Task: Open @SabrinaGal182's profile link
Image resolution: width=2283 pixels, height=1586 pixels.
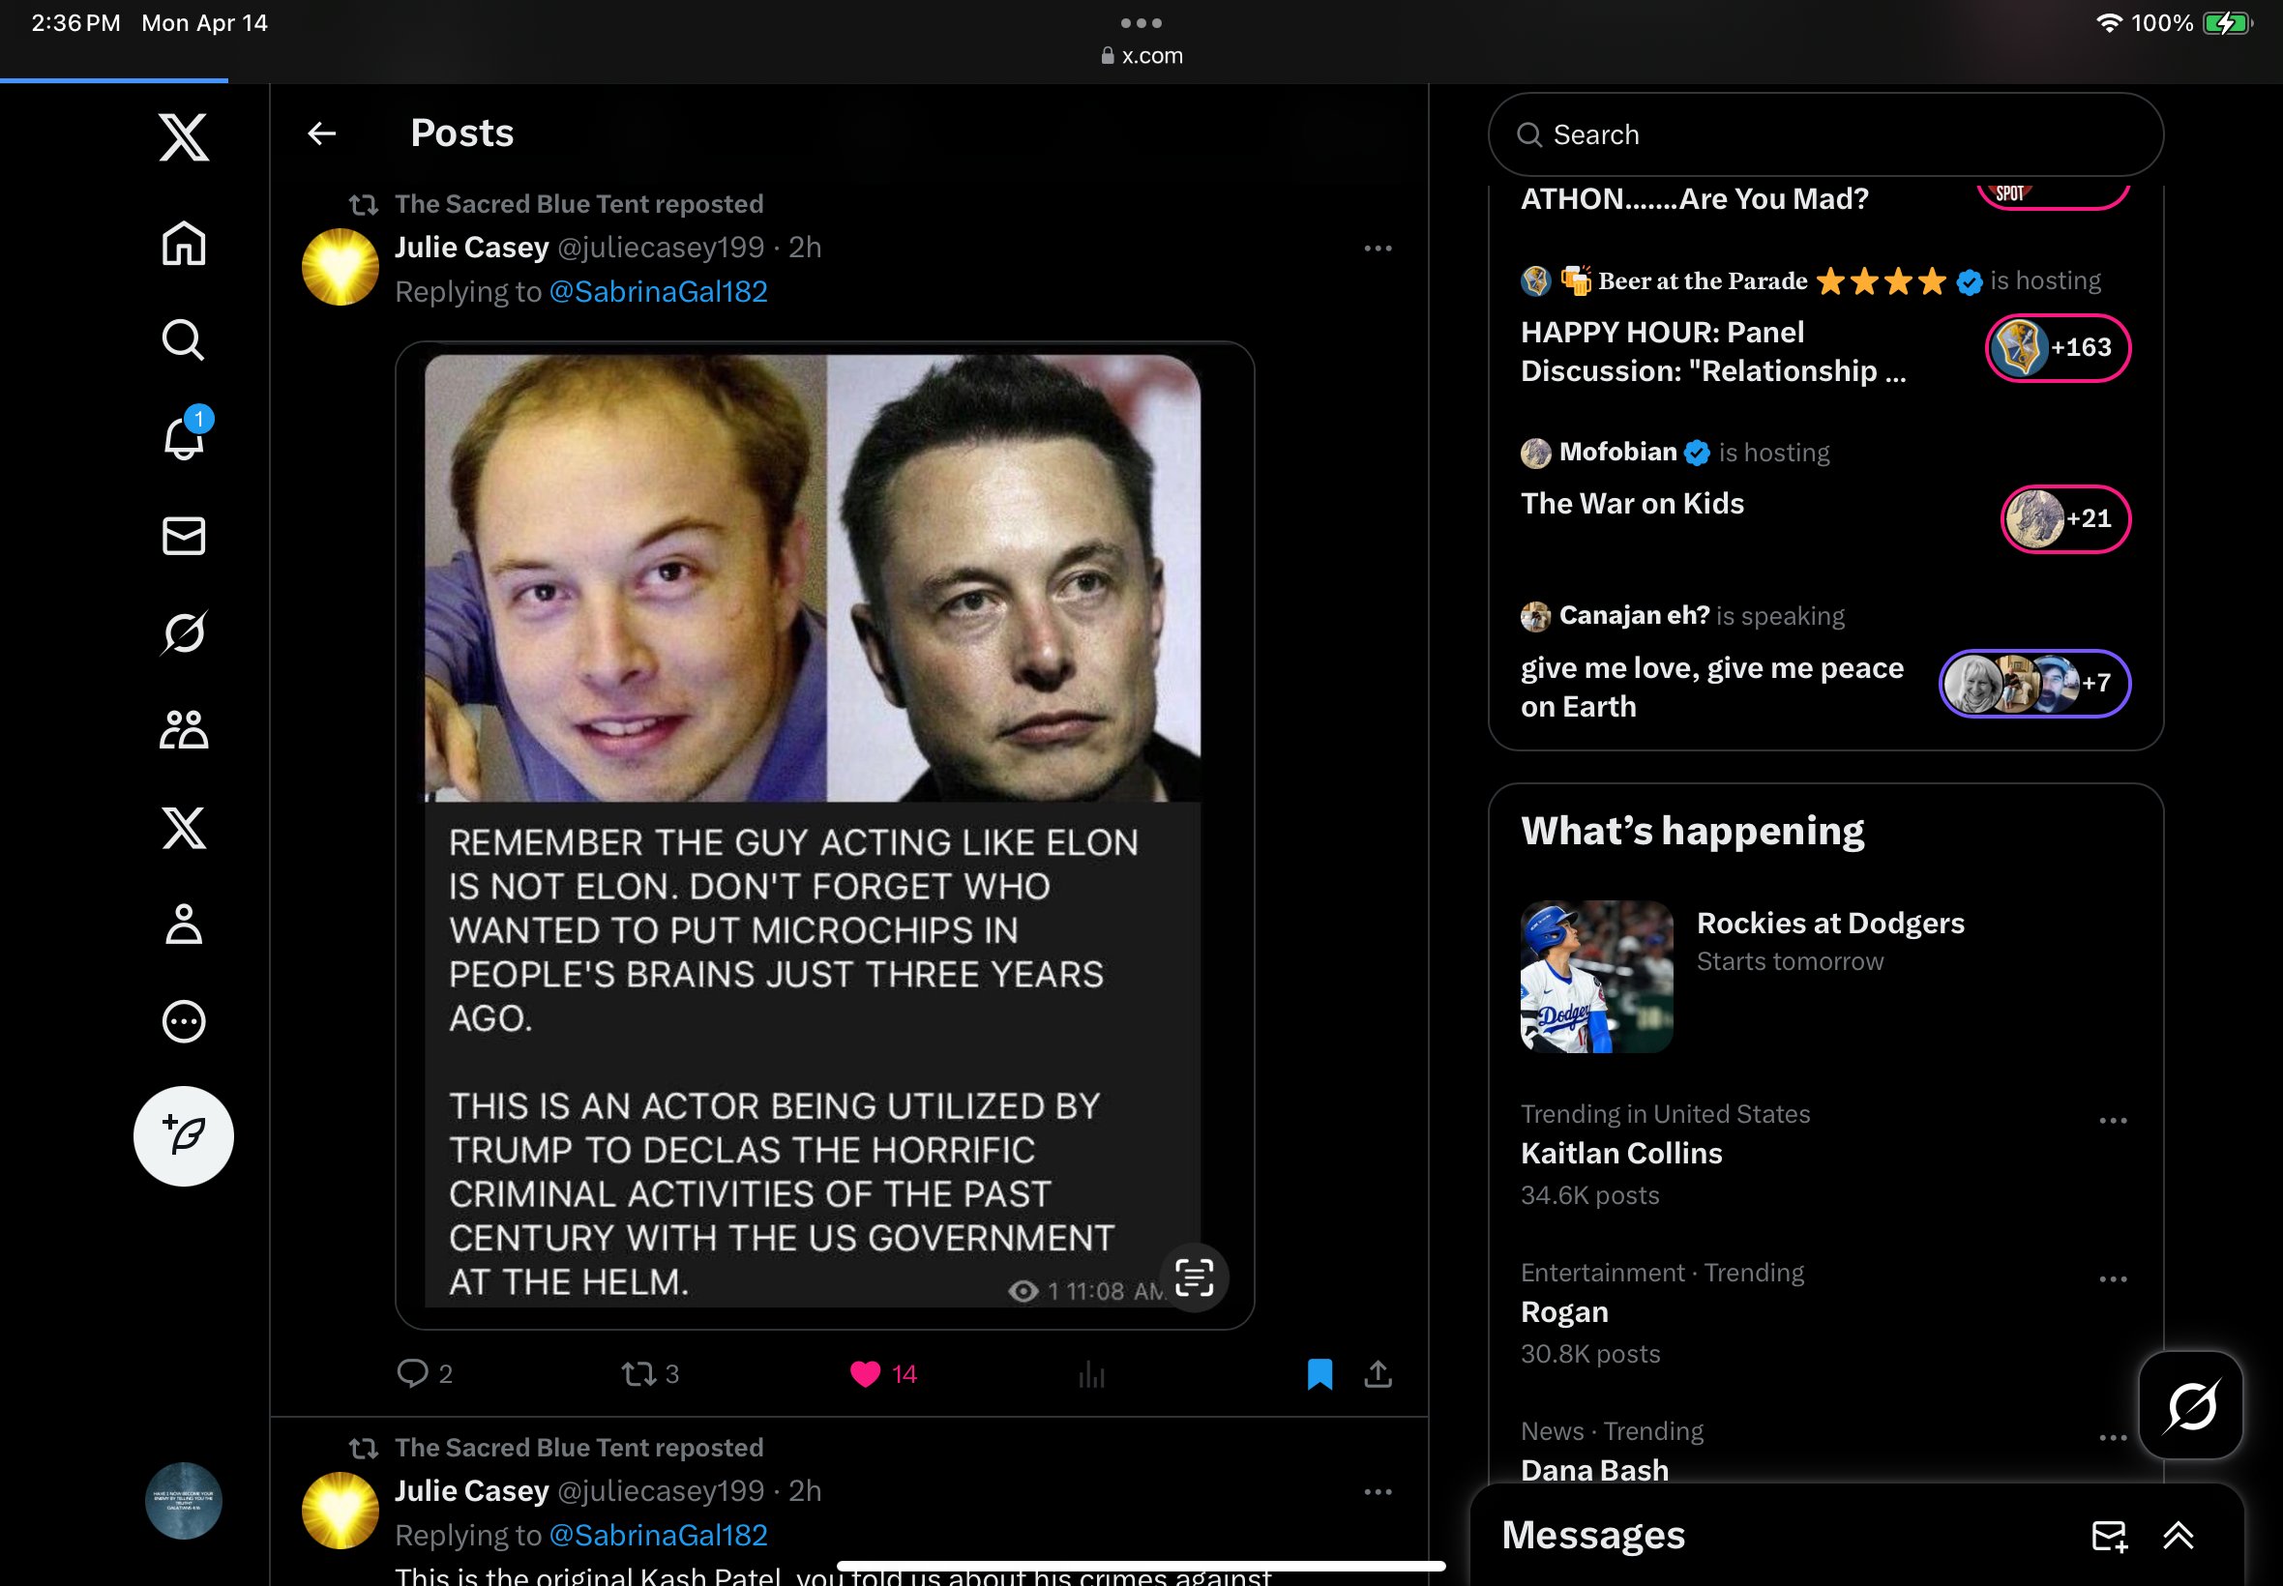Action: coord(658,291)
